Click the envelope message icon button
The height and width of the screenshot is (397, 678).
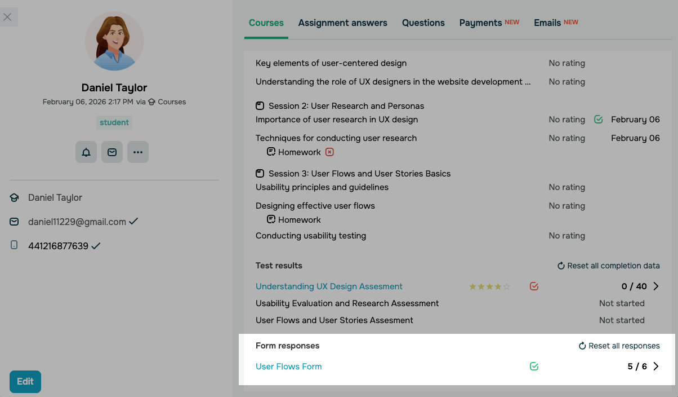(x=112, y=152)
